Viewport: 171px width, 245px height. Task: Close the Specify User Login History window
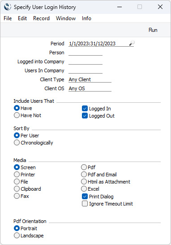160,7
